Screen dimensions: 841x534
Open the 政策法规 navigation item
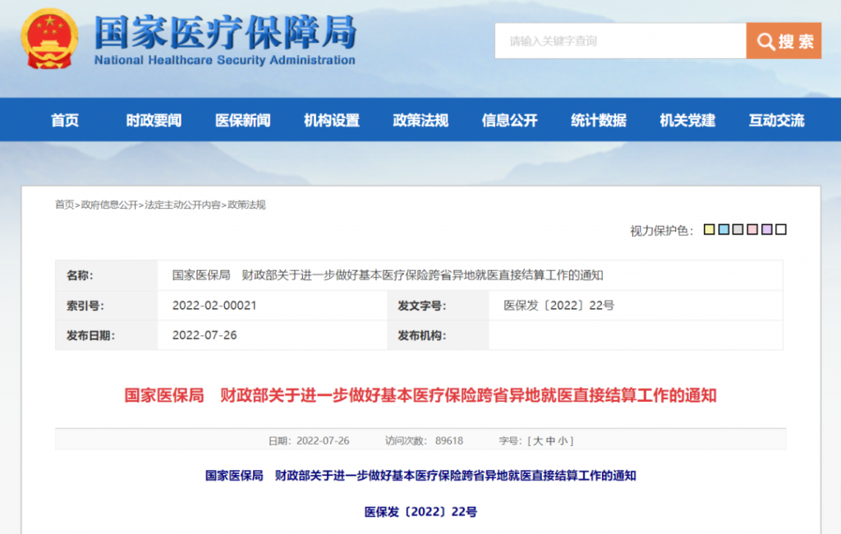tap(420, 120)
